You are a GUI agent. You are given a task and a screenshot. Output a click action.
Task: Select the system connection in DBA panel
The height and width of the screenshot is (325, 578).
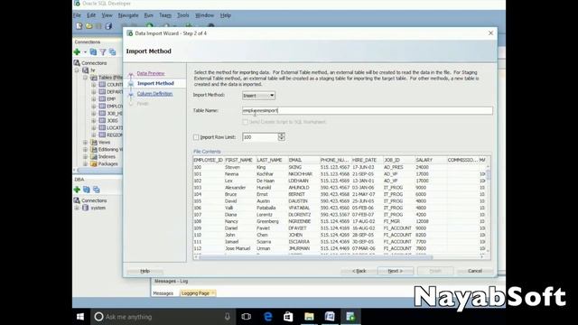(x=98, y=208)
